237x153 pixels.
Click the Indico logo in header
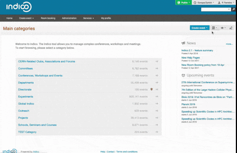(19, 7)
